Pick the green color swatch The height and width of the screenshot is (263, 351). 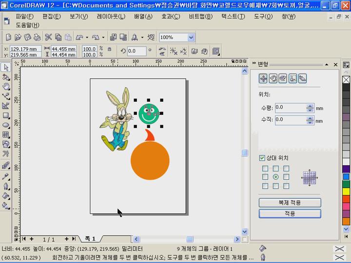tap(346, 184)
